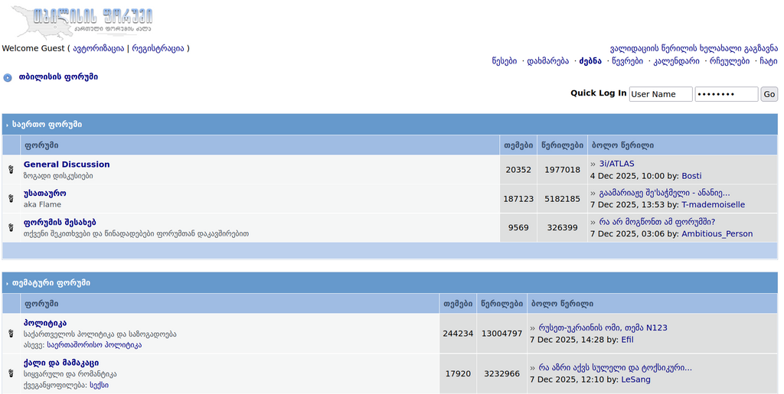Focus the Quick Log In password field
This screenshot has width=784, height=394.
coord(727,94)
